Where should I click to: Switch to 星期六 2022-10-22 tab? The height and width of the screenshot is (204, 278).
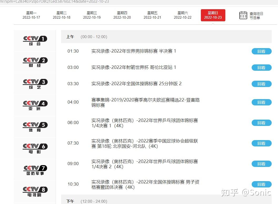(183, 15)
